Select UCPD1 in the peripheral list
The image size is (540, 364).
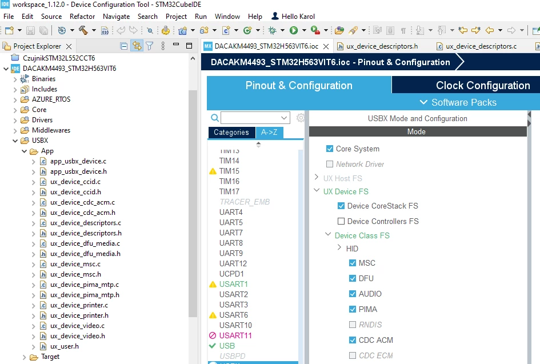point(231,274)
